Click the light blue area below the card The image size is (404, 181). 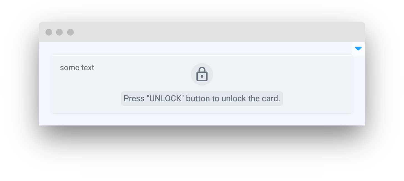(x=202, y=119)
